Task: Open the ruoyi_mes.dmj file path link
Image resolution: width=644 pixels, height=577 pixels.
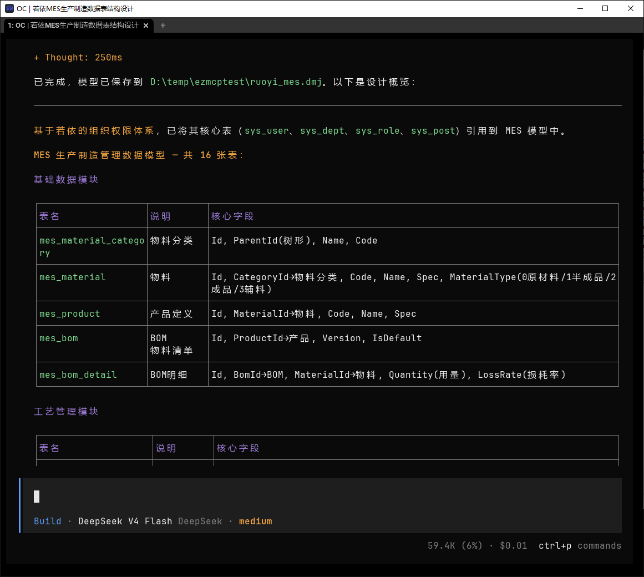Action: tap(236, 82)
